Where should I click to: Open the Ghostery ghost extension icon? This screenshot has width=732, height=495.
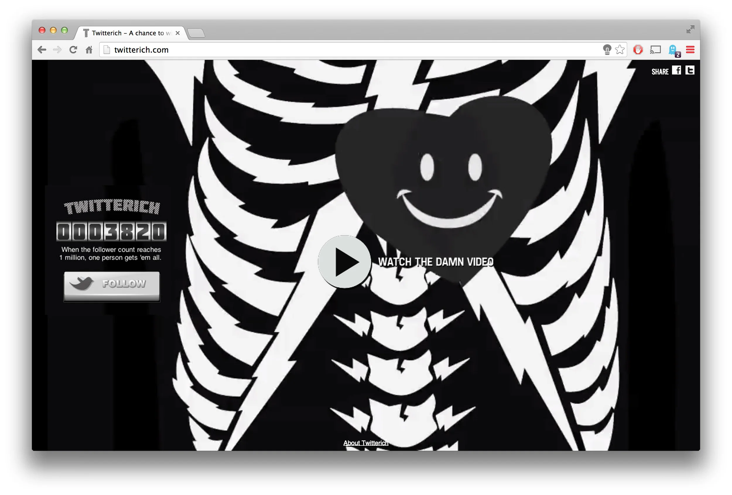tap(673, 50)
